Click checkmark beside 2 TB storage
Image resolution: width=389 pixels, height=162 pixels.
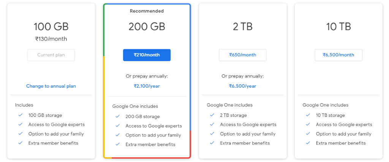pos(212,115)
